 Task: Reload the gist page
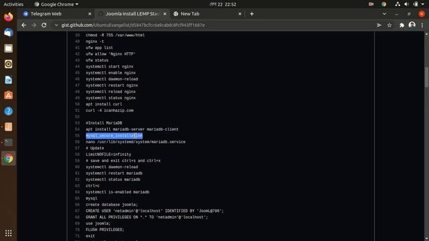(44, 25)
